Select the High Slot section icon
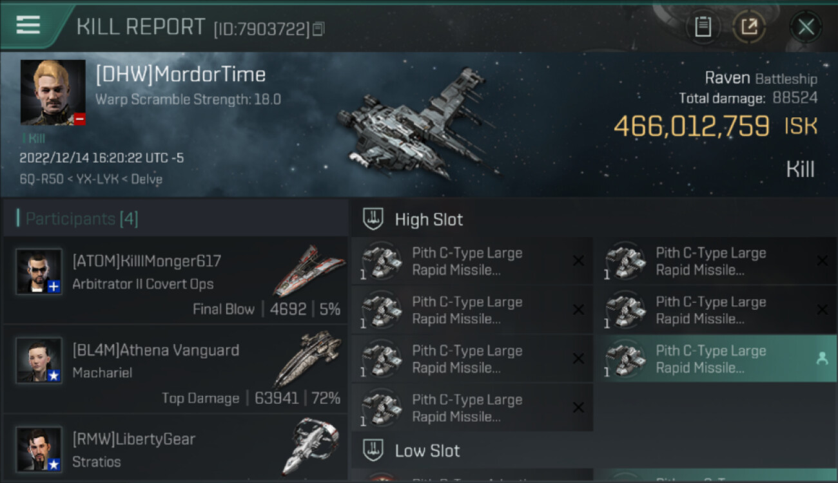The height and width of the screenshot is (483, 838). [x=373, y=219]
